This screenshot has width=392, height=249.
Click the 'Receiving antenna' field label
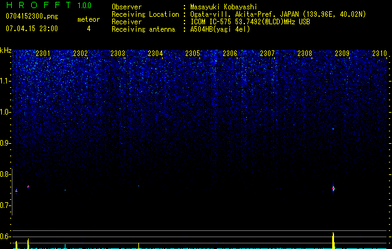point(143,29)
